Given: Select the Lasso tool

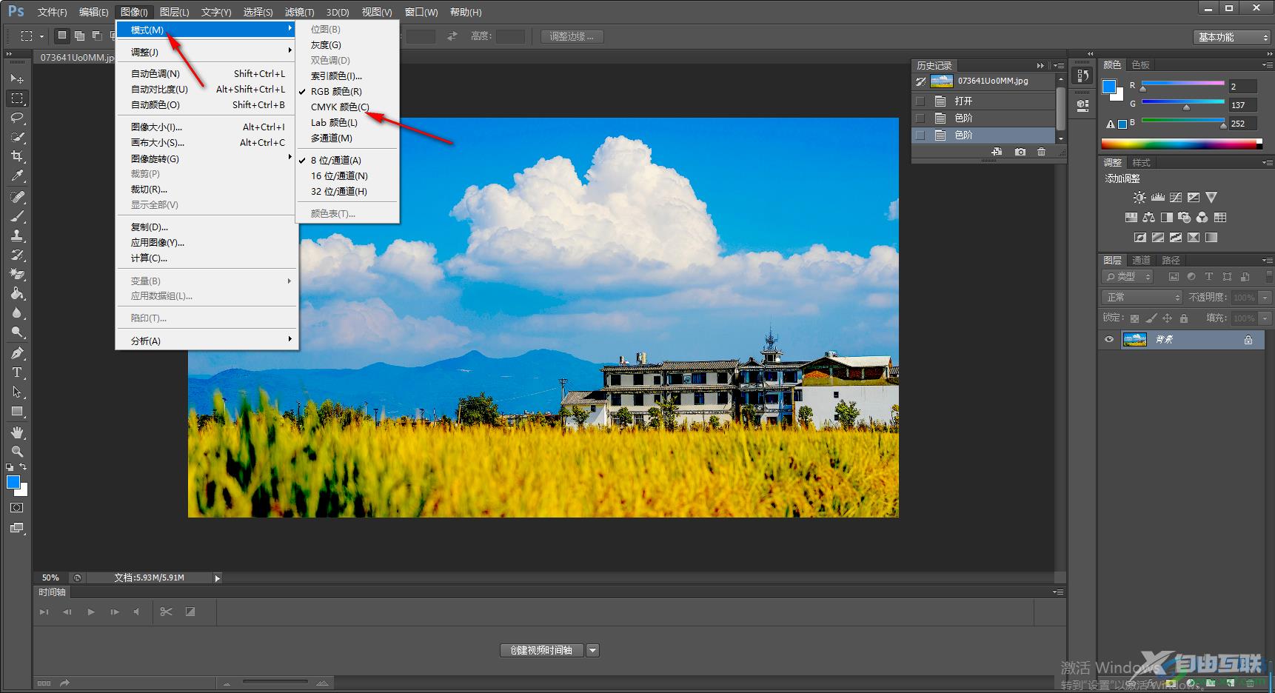Looking at the screenshot, I should (x=17, y=118).
